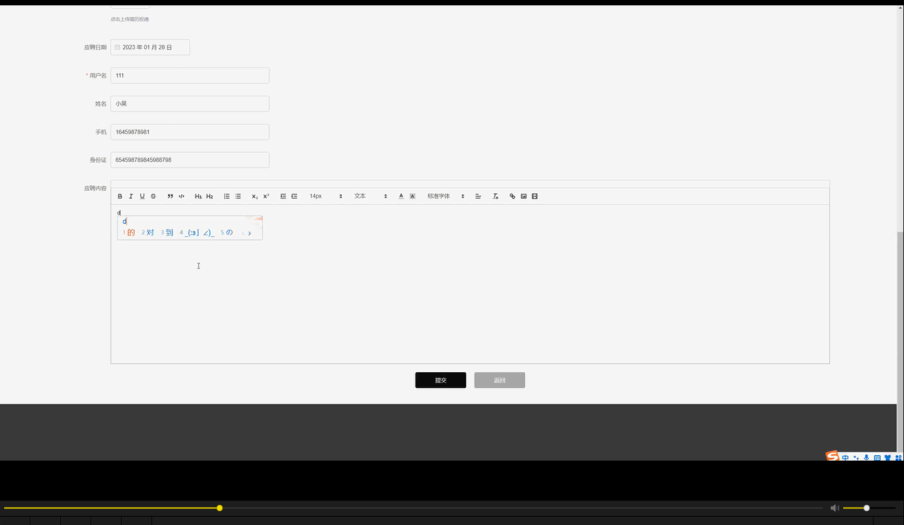
Task: Toggle italic formatting in the editor toolbar
Action: point(131,196)
